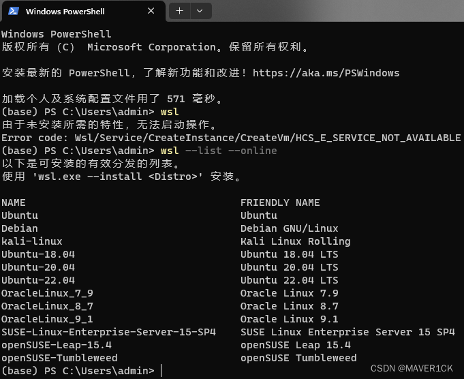Click 'Debian' in the NAME column
Screen dimensions: 464x379
(x=20, y=228)
